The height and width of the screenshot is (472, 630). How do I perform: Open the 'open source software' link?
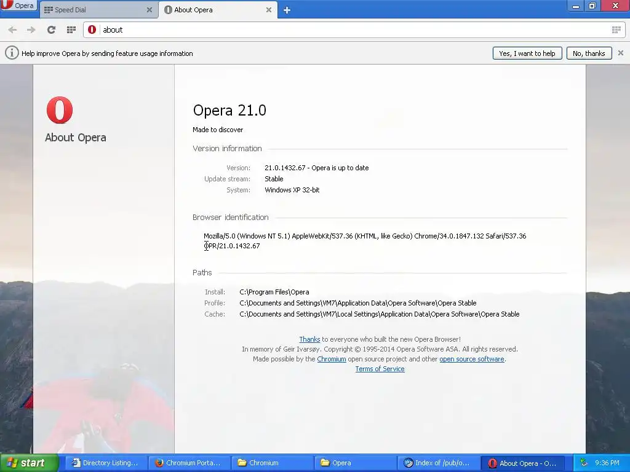pos(472,359)
